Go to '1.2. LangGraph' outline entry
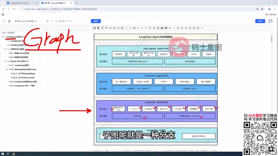 (17, 45)
